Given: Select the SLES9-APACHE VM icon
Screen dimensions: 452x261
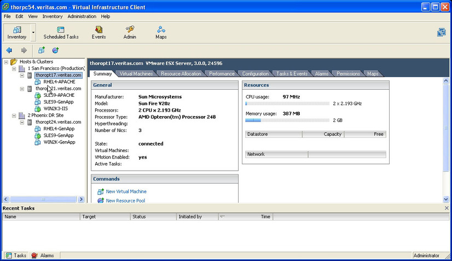Looking at the screenshot, I should (37, 95).
